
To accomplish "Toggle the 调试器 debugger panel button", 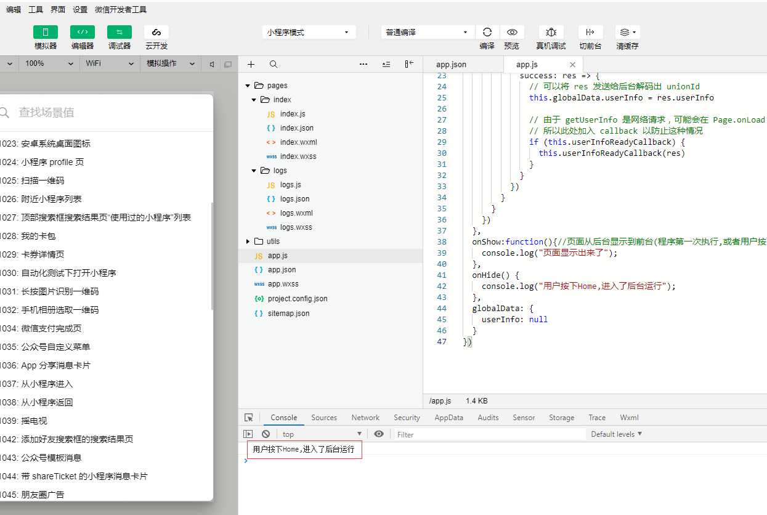I will 120,32.
